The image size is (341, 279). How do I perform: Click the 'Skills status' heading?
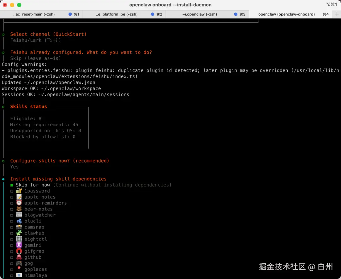(x=28, y=107)
